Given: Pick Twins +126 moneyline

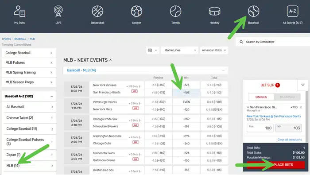Looking at the screenshot, I should click(x=186, y=153).
